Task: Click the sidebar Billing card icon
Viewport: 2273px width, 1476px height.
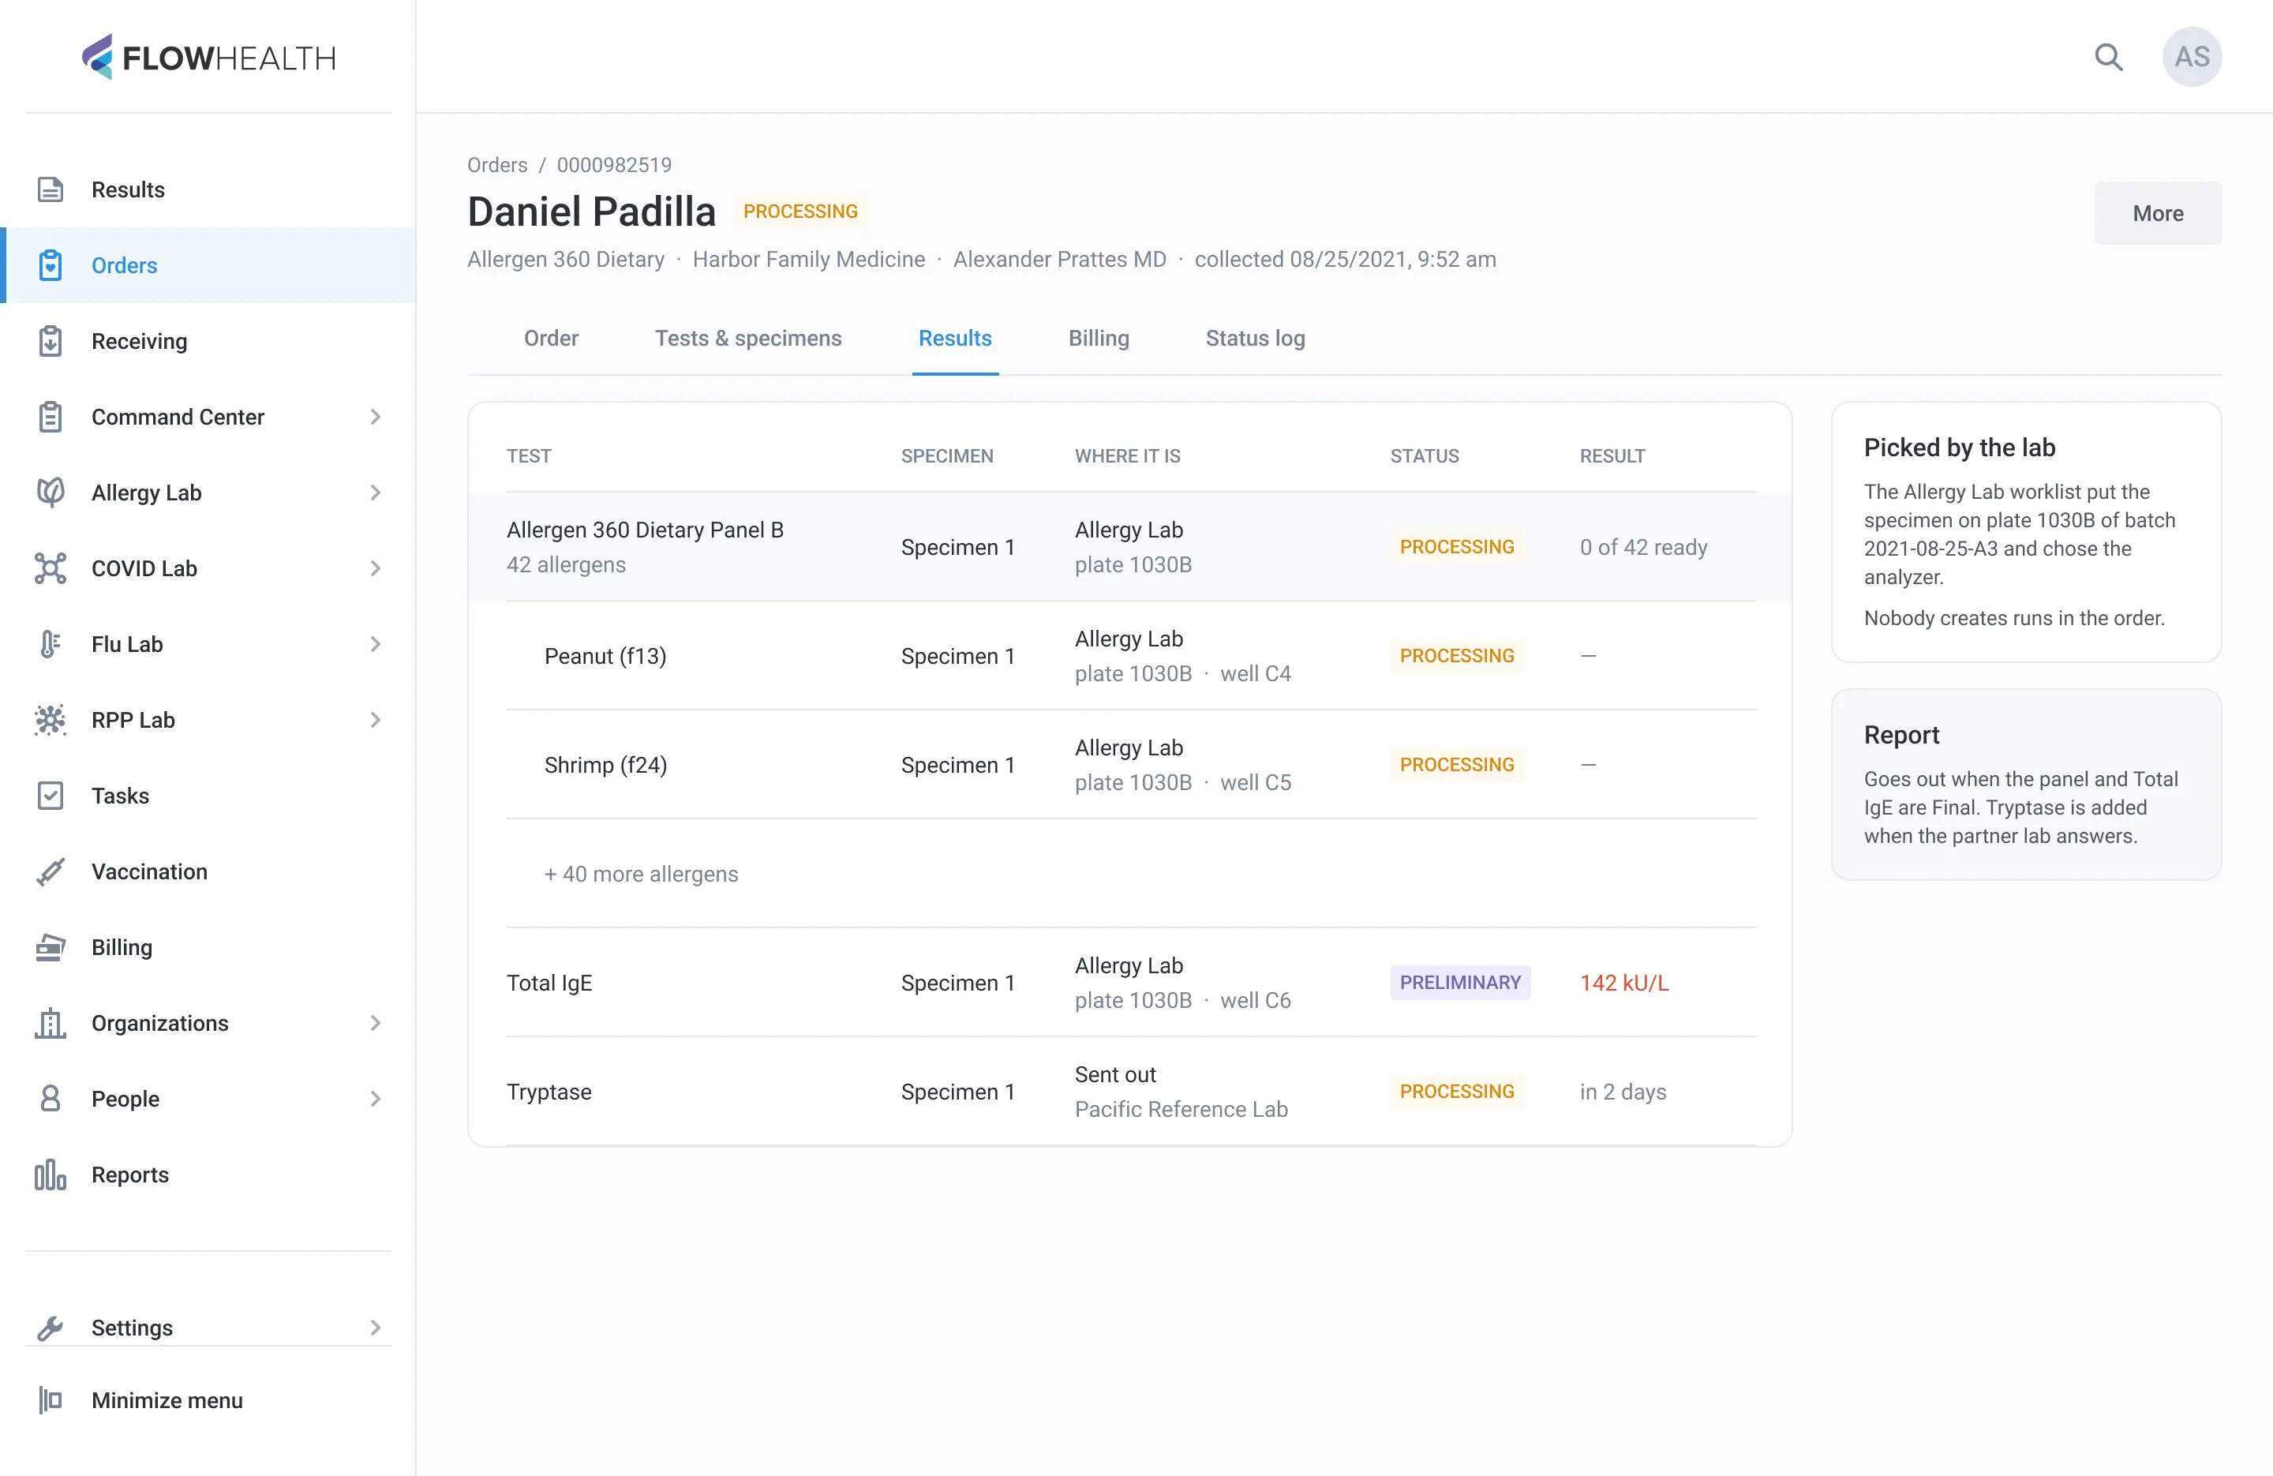Action: [51, 946]
